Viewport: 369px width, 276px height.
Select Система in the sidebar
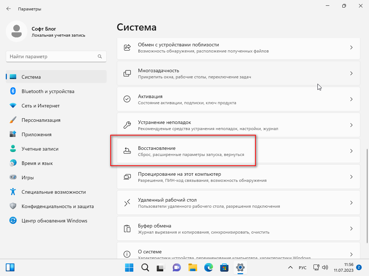pos(56,77)
